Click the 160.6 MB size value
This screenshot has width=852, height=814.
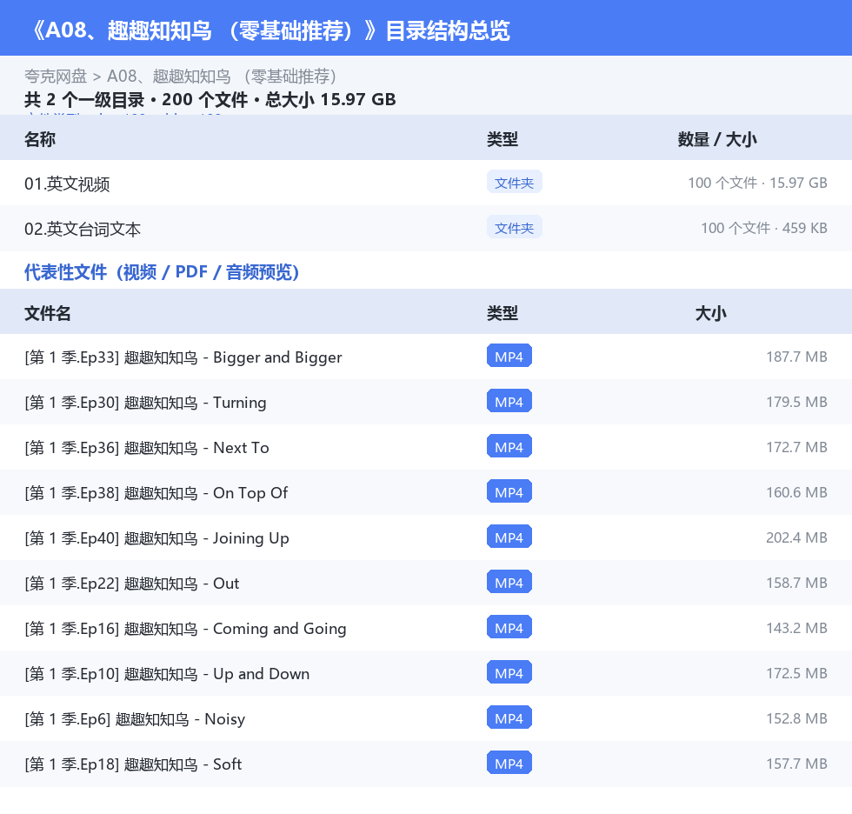(796, 492)
